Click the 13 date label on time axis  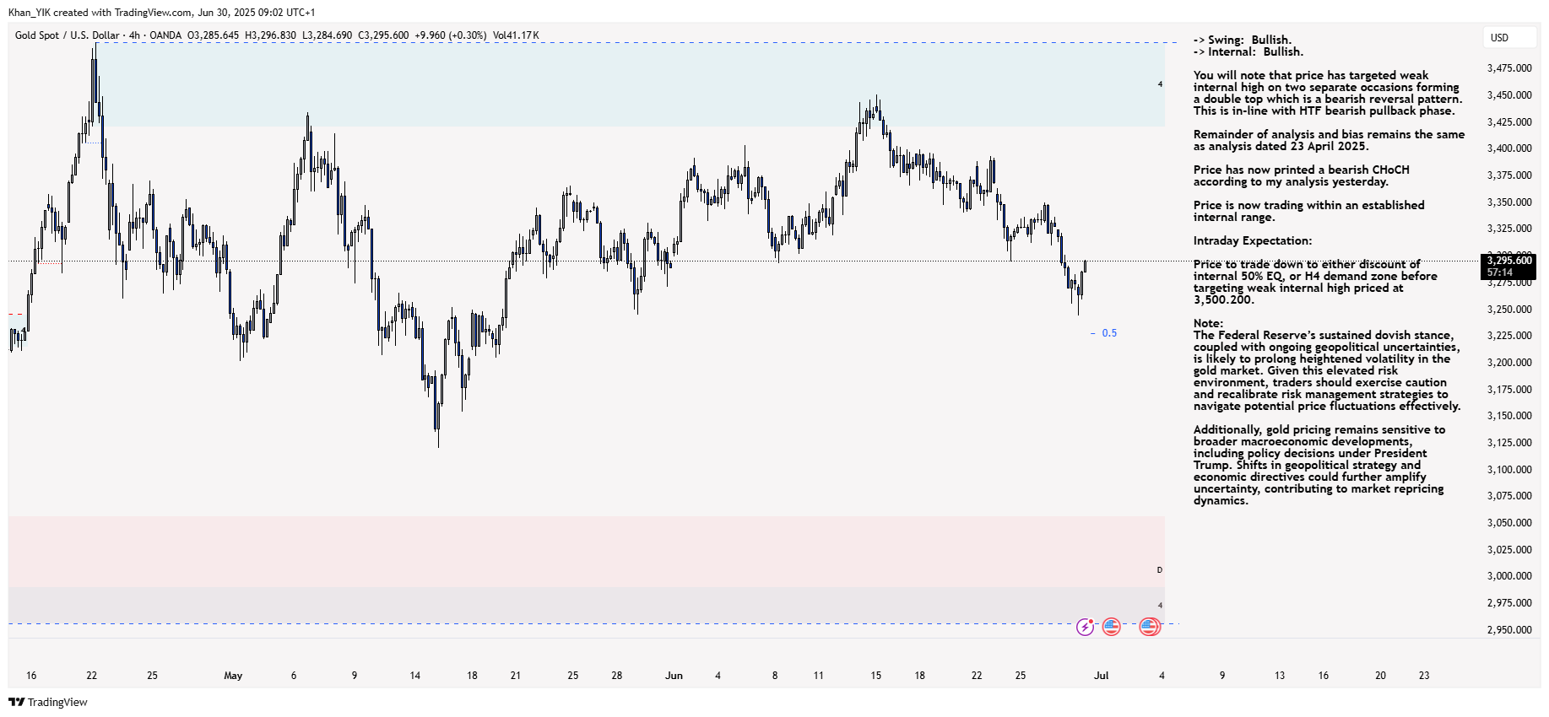(1280, 675)
